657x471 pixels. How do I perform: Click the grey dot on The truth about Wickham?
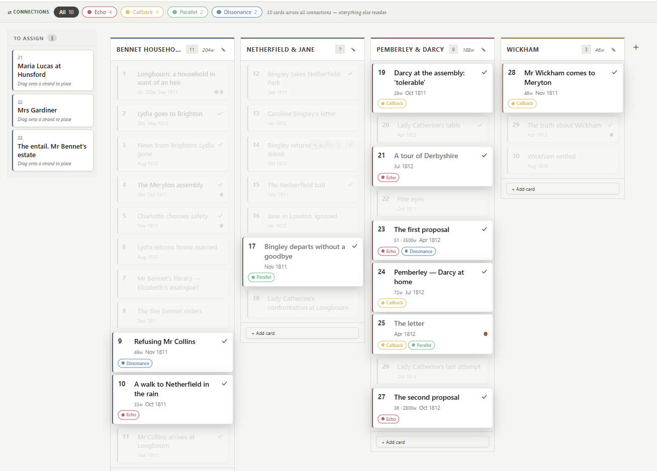[x=611, y=135]
